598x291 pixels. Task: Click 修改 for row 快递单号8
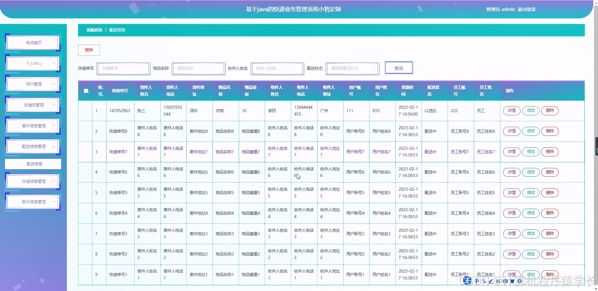[531, 131]
